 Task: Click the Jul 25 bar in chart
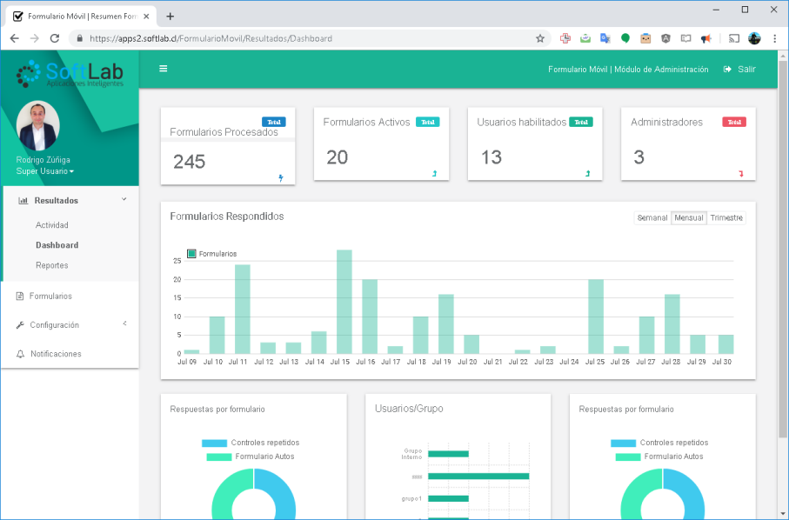[596, 317]
